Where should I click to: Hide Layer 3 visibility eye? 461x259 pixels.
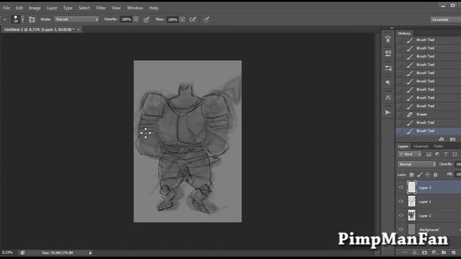[x=400, y=187]
